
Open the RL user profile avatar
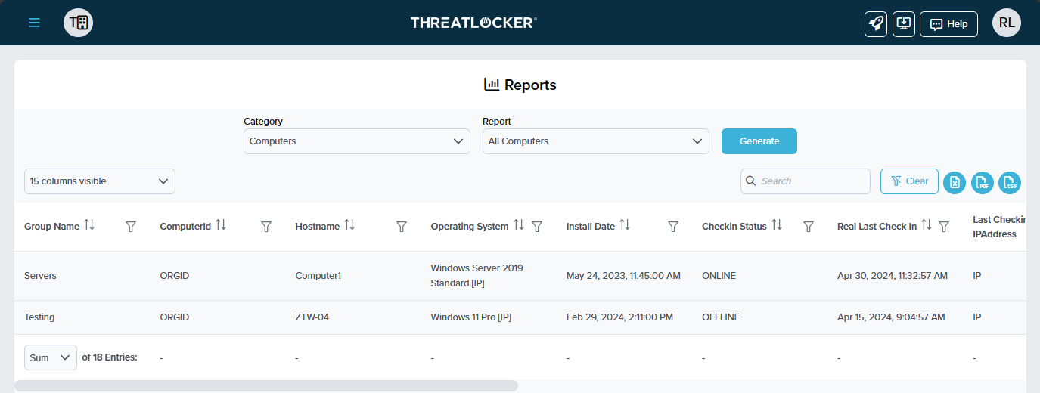point(1007,23)
